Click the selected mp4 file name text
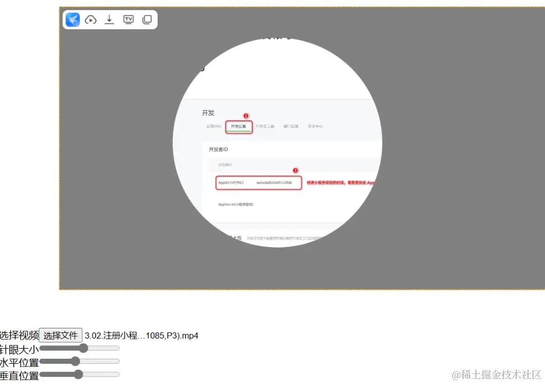Screen dimensions: 545x384 141,336
